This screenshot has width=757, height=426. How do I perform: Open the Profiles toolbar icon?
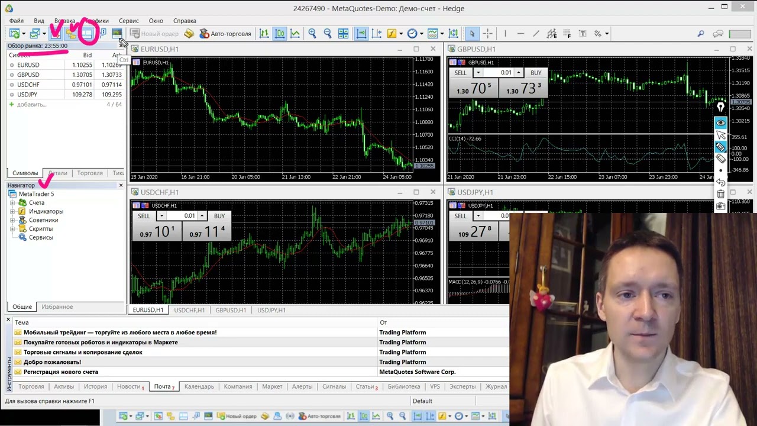tap(35, 34)
